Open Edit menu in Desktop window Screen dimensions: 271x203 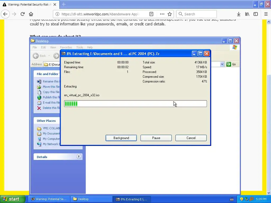[x=43, y=47]
